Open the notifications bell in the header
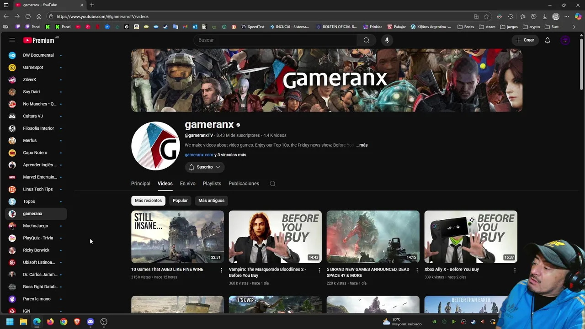 548,40
